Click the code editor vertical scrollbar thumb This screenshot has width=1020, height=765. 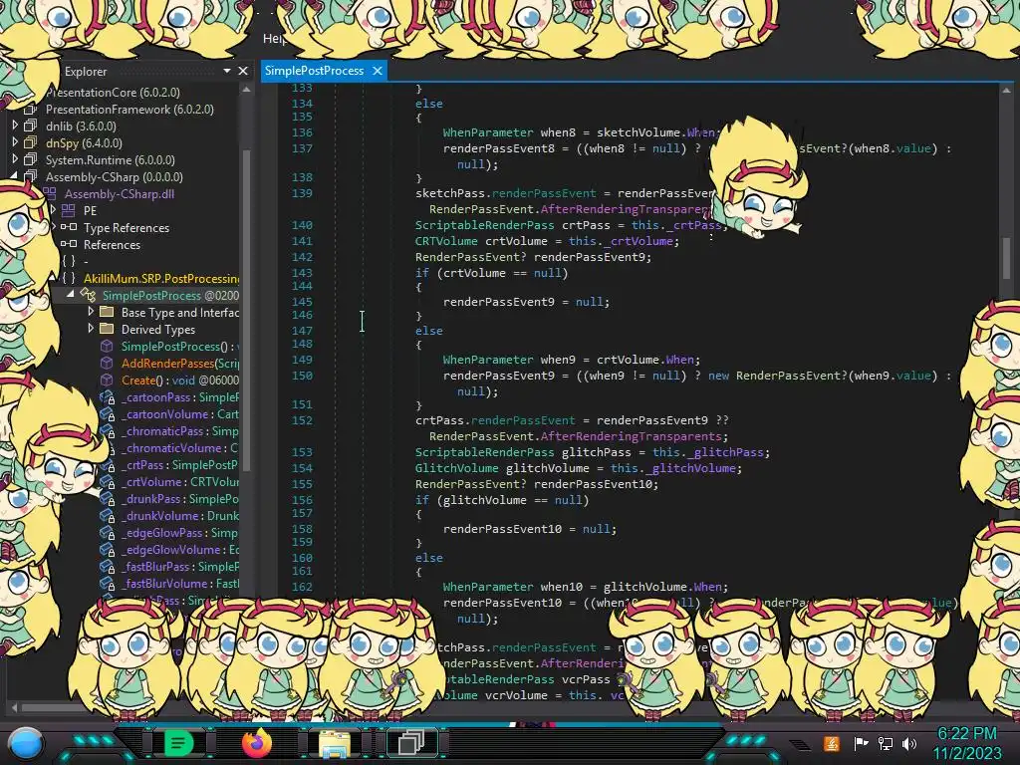point(1006,257)
